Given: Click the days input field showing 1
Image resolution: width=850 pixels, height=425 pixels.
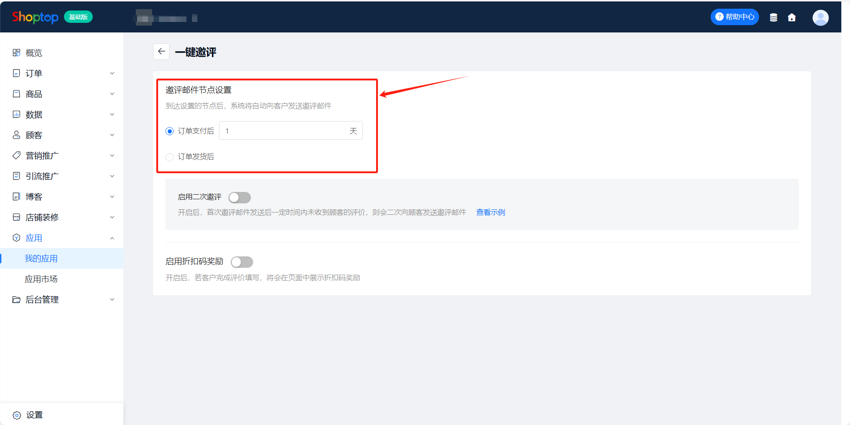Looking at the screenshot, I should 291,131.
